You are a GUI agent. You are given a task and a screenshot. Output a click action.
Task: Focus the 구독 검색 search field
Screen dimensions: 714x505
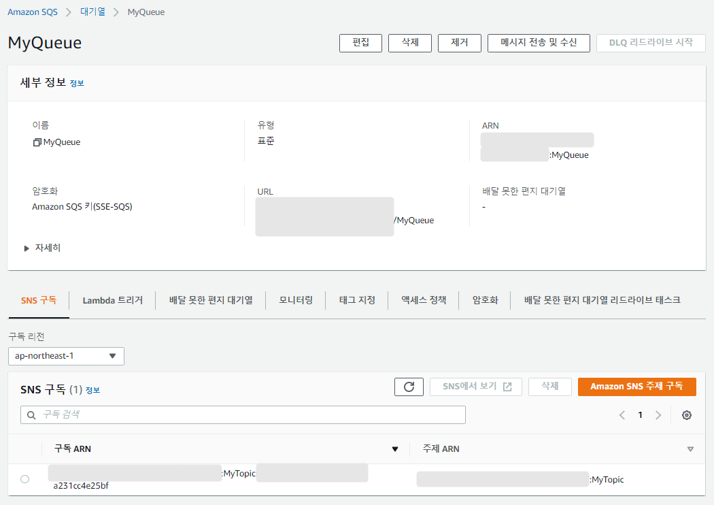pyautogui.click(x=243, y=415)
